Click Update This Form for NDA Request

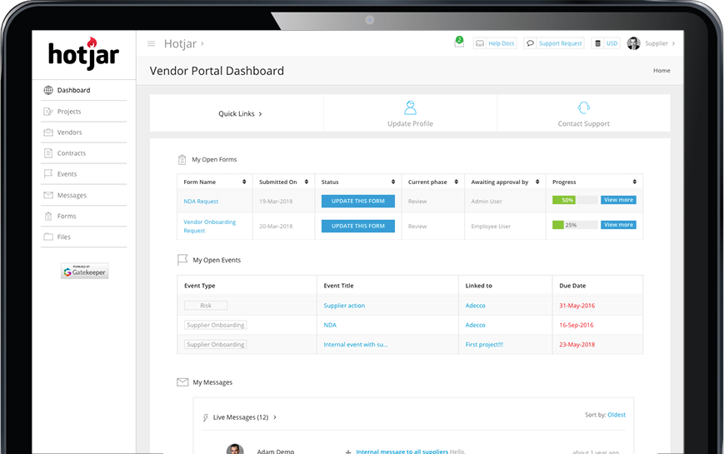point(357,201)
